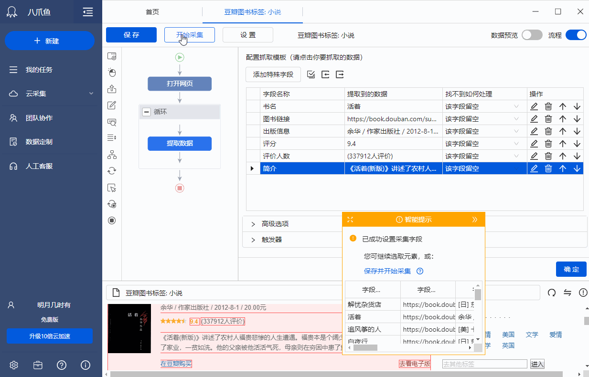The width and height of the screenshot is (589, 377).
Task: Move the 评分 field down
Action: tap(577, 144)
